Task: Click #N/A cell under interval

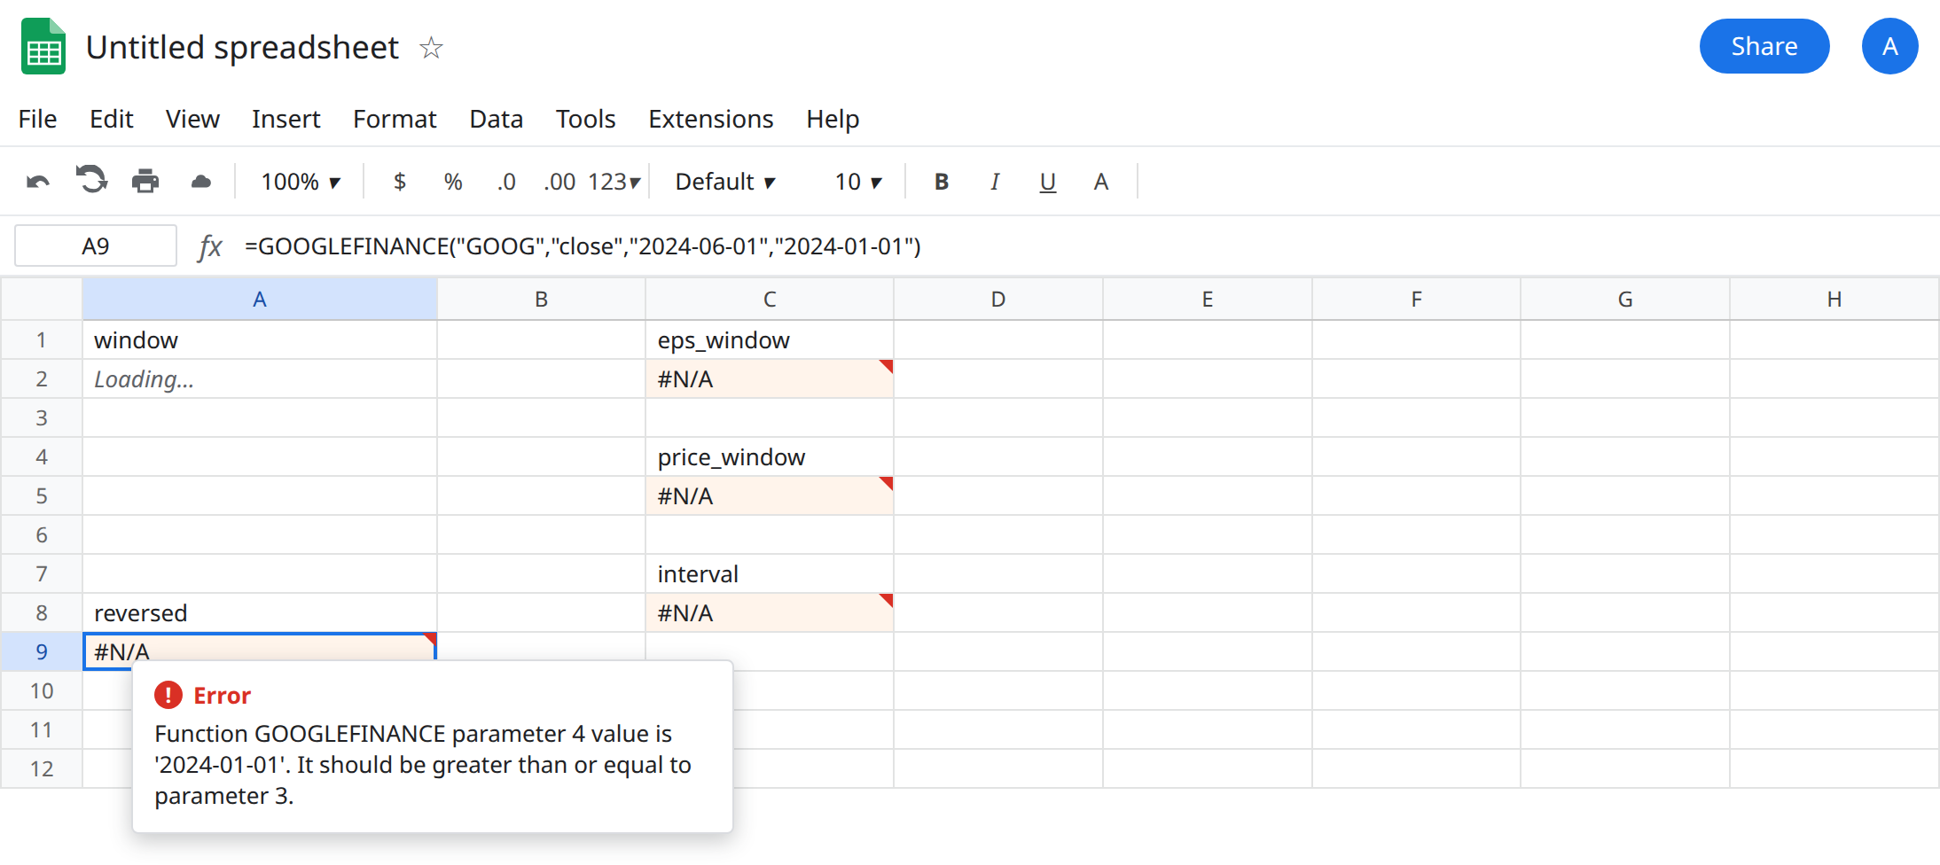Action: click(x=770, y=613)
